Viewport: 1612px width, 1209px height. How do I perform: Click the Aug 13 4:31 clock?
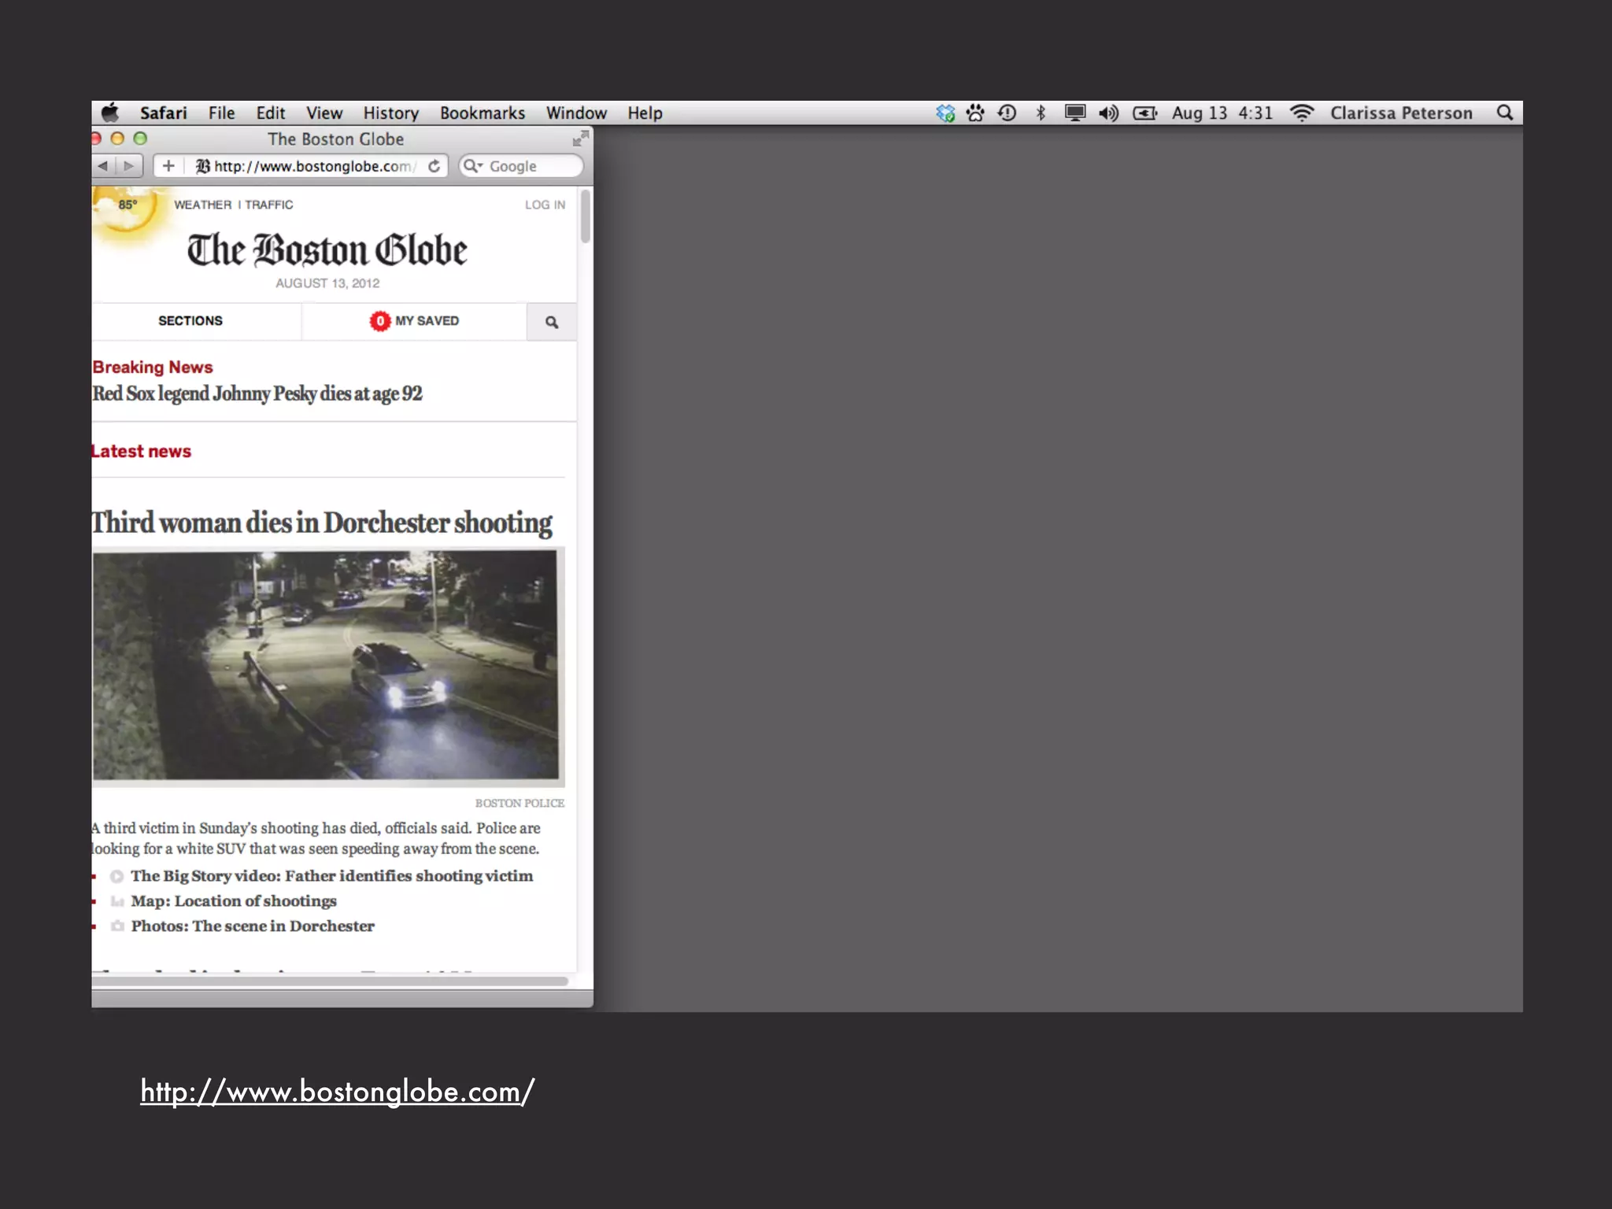click(x=1222, y=113)
